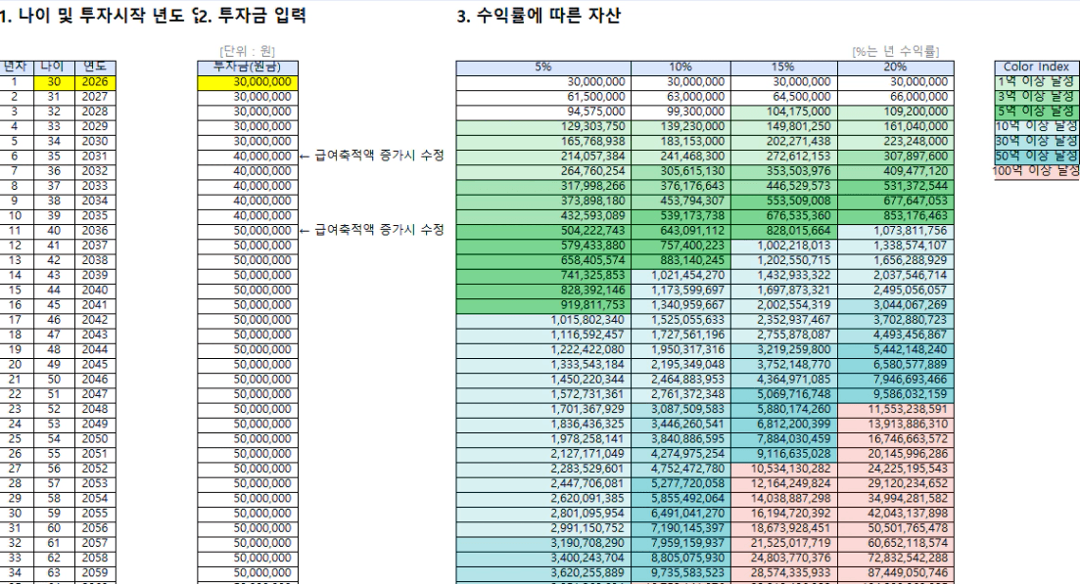Image resolution: width=1080 pixels, height=584 pixels.
Task: Select the cell showing 919,811,753
Action: (543, 305)
